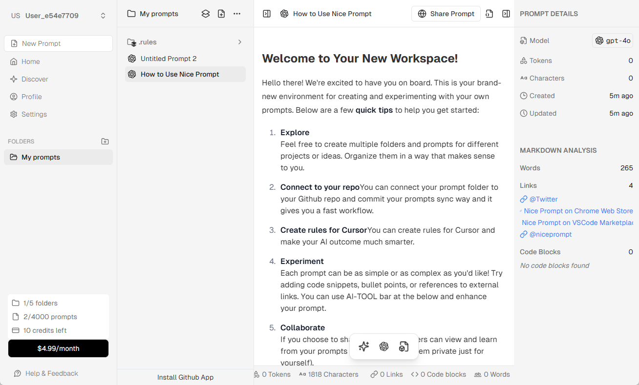Click the No code blocks found text
Image resolution: width=639 pixels, height=385 pixels.
click(x=554, y=265)
